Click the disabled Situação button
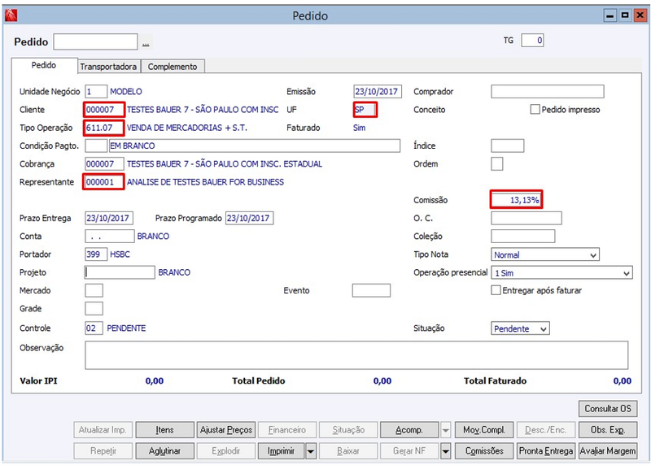This screenshot has height=465, width=651. [x=348, y=430]
